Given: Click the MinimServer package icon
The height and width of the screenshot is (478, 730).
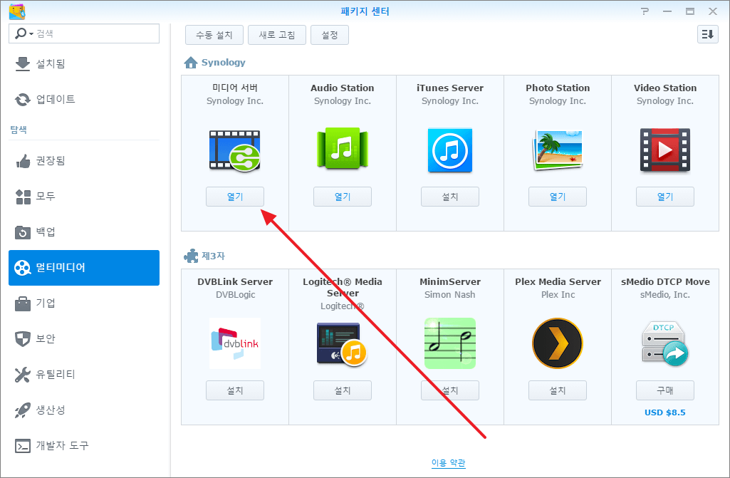Looking at the screenshot, I should tap(449, 343).
